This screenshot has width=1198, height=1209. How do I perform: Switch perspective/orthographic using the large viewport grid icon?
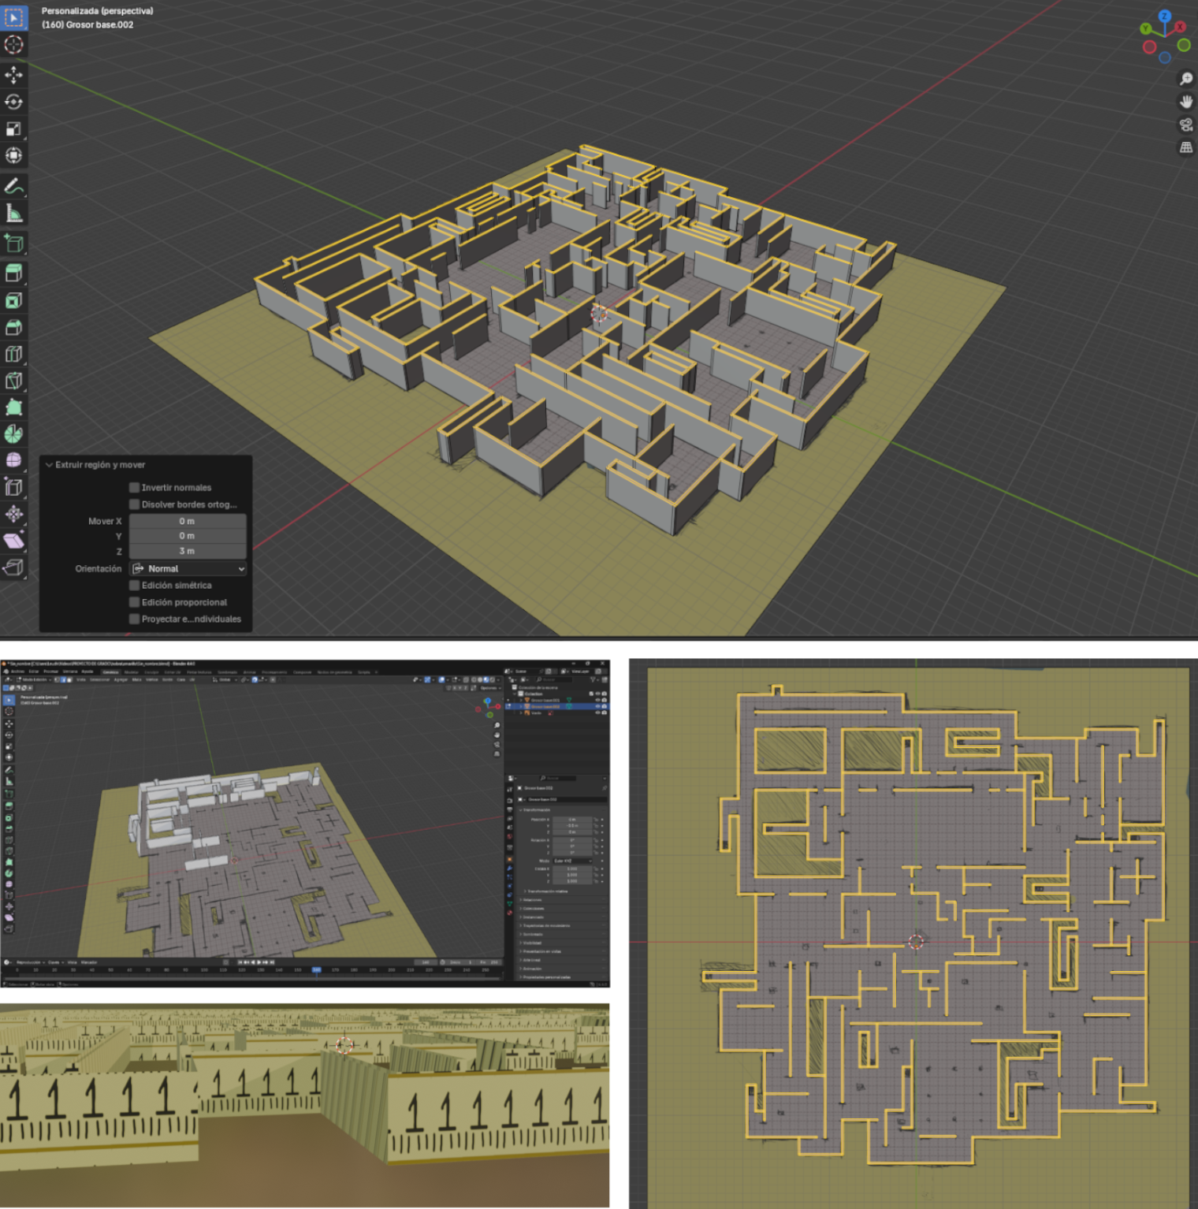1185,147
